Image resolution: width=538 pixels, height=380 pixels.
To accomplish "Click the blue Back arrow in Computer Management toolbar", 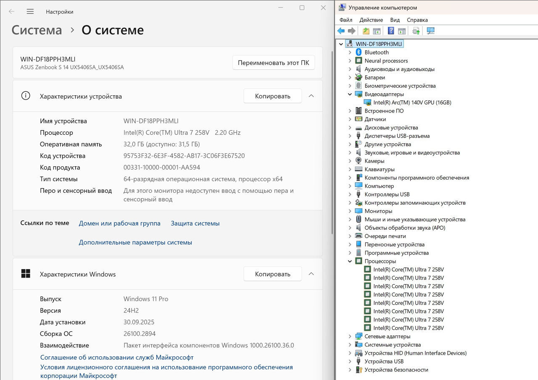I will [x=341, y=31].
